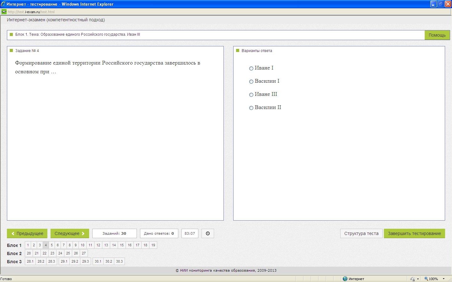Click the Дано ответов: 0 counter
Viewport: 452px width, 282px height.
(x=159, y=233)
